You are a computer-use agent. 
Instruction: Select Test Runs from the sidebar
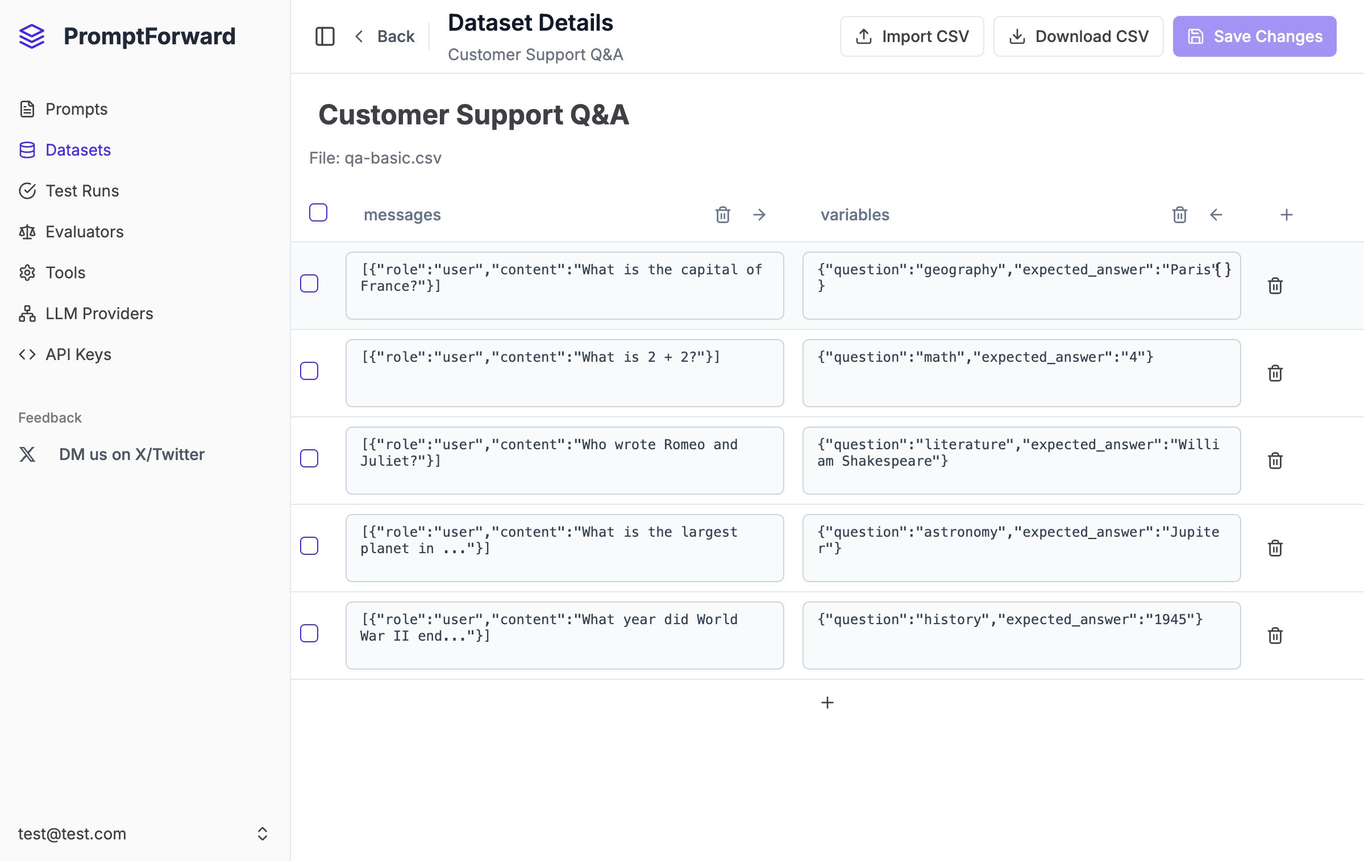click(82, 191)
